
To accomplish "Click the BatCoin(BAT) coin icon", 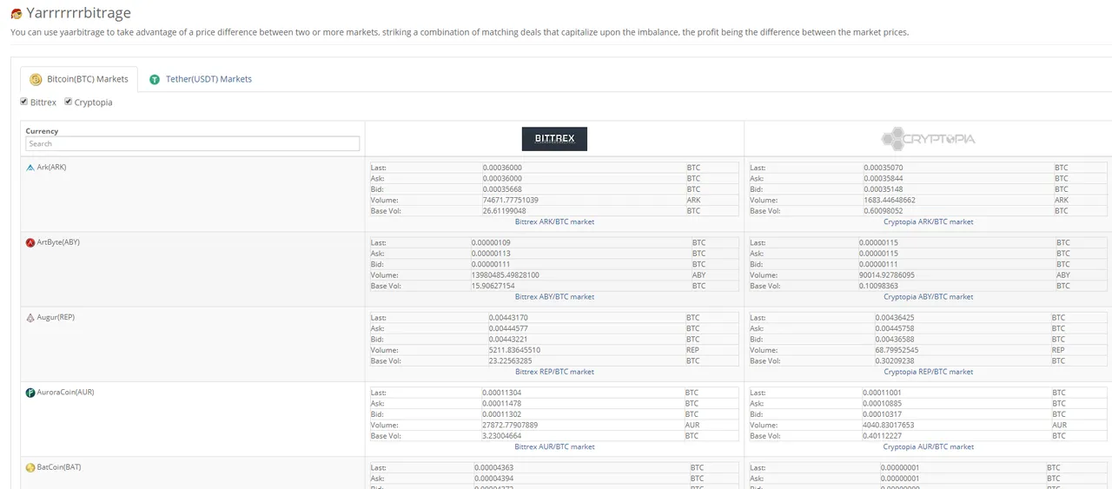I will point(30,467).
